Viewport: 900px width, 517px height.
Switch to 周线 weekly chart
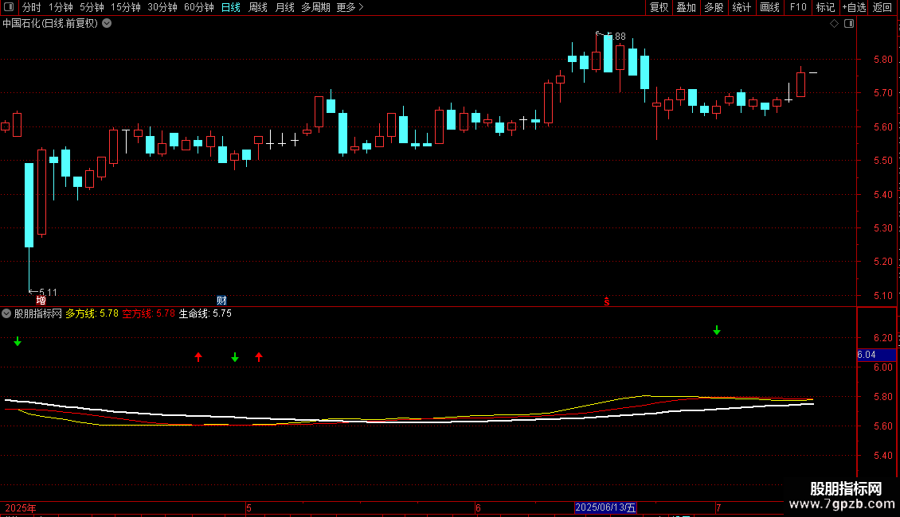click(x=258, y=7)
